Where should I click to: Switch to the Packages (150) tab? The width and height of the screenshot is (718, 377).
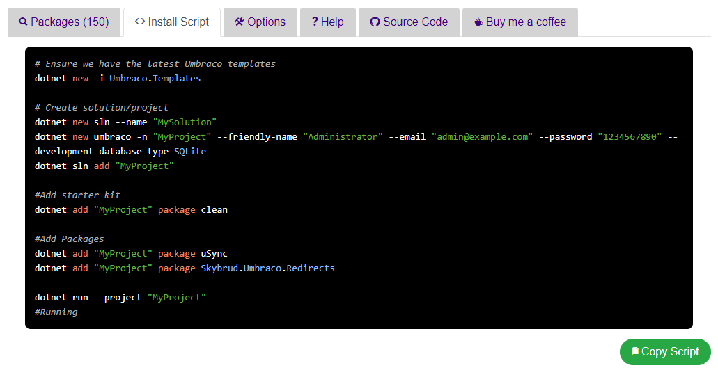[64, 22]
